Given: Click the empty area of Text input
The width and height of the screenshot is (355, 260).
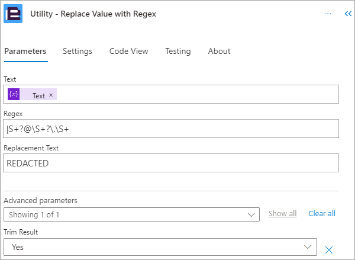Looking at the screenshot, I should pos(197,94).
